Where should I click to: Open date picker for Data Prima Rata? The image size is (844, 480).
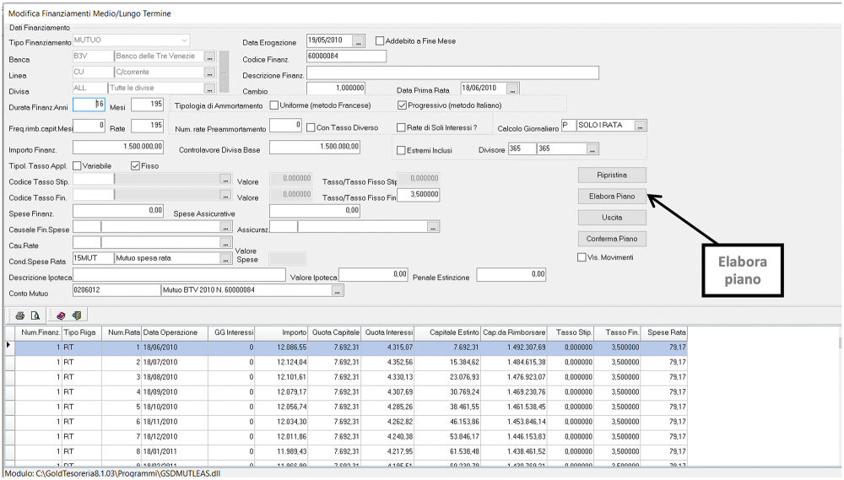click(x=512, y=89)
